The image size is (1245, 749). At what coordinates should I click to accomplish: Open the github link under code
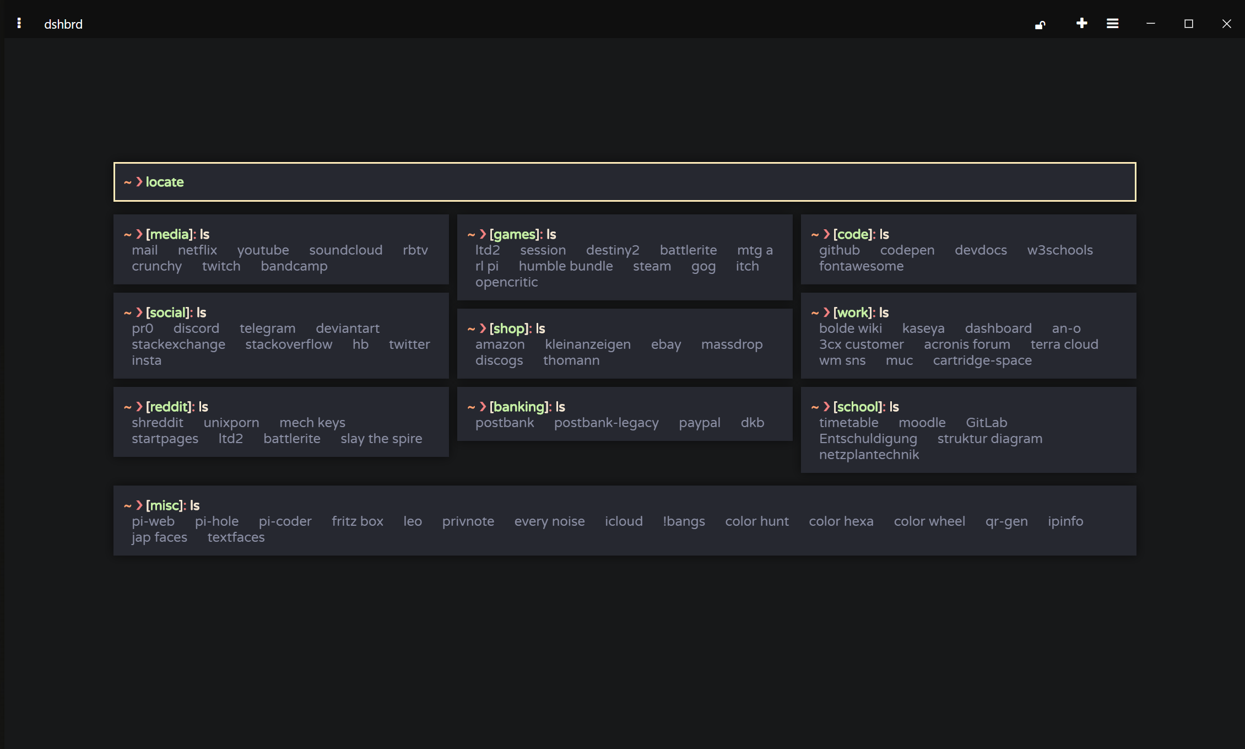[839, 250]
